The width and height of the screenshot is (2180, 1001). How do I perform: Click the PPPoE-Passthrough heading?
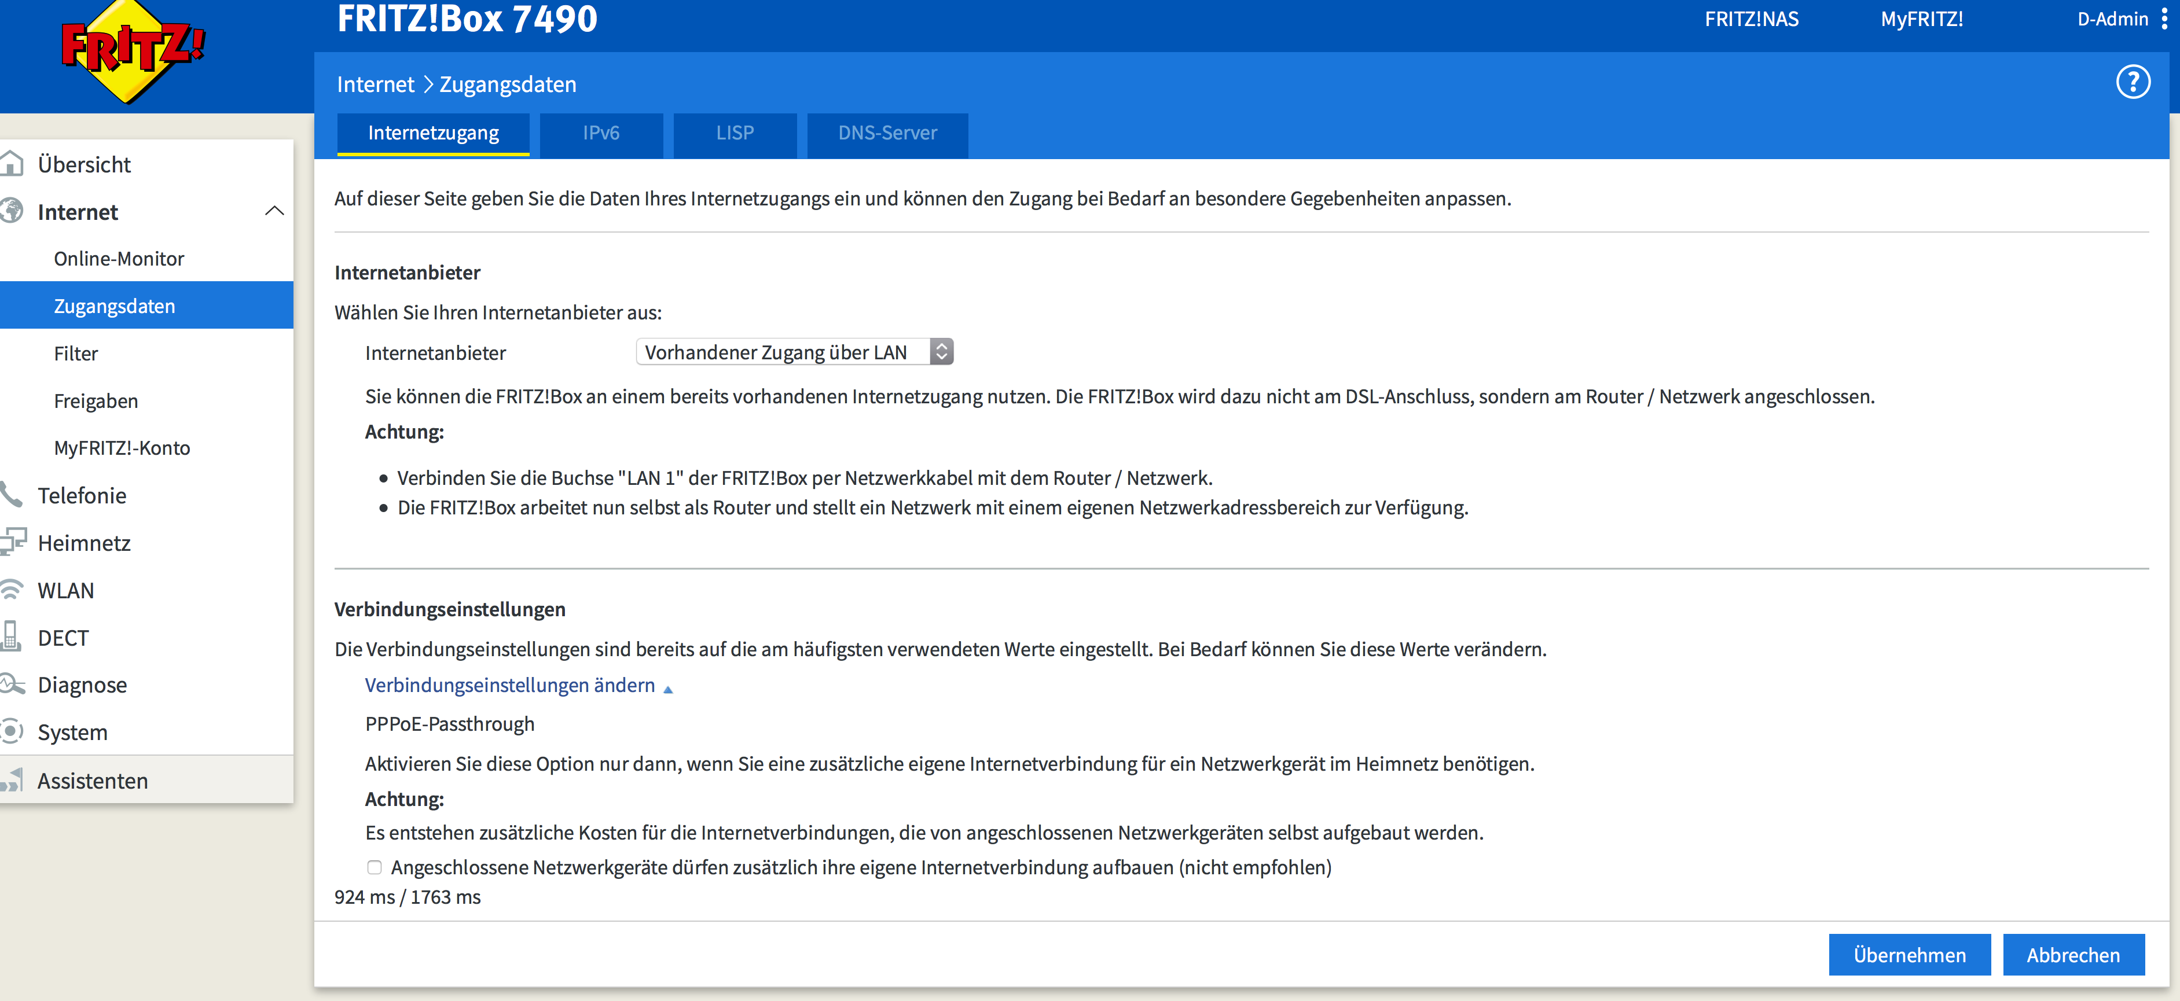[x=449, y=724]
